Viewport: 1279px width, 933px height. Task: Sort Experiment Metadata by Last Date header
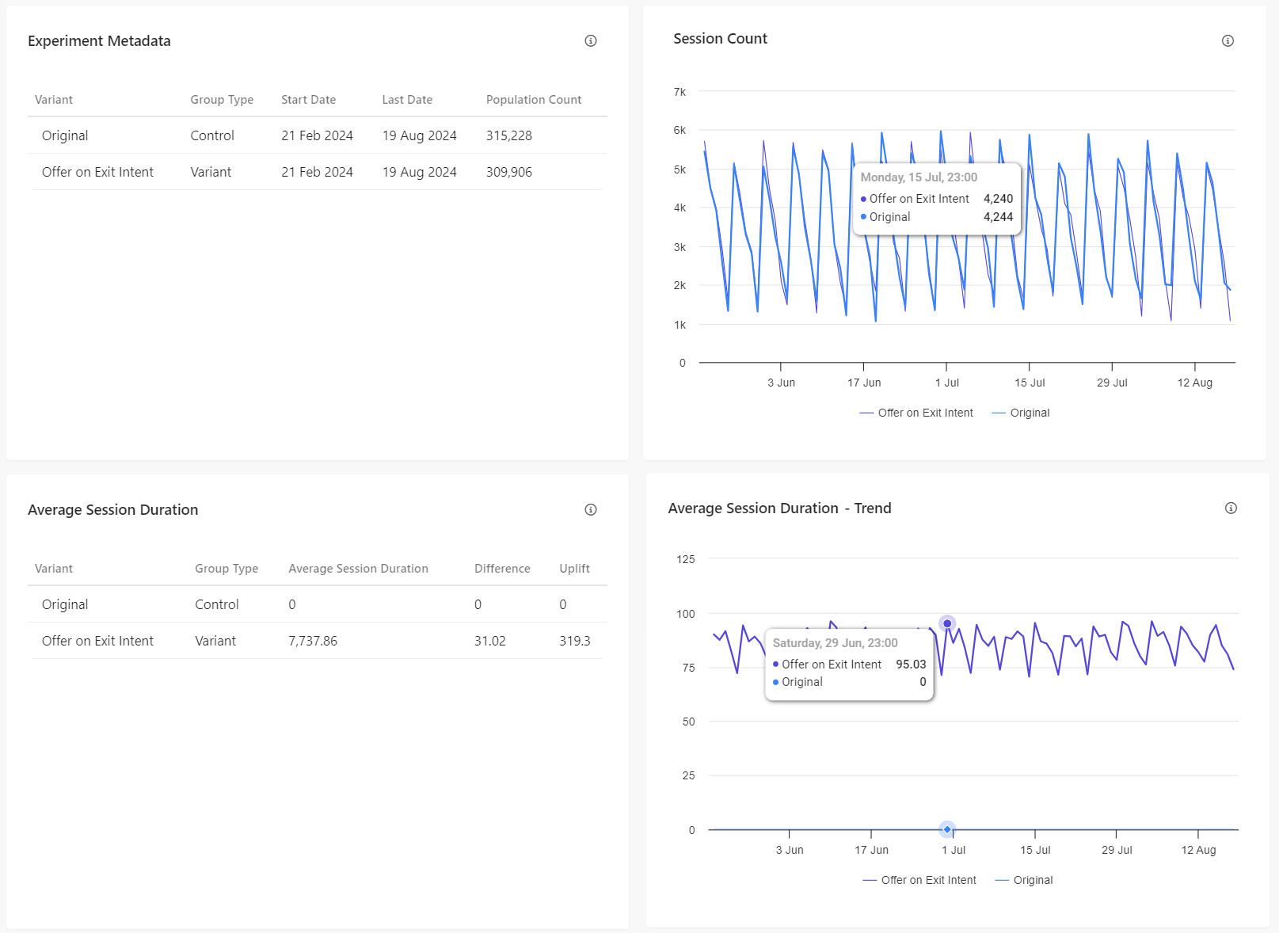(407, 100)
